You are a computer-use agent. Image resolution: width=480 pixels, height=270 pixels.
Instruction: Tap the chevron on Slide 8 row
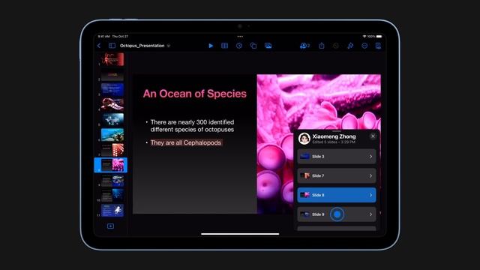pos(370,195)
